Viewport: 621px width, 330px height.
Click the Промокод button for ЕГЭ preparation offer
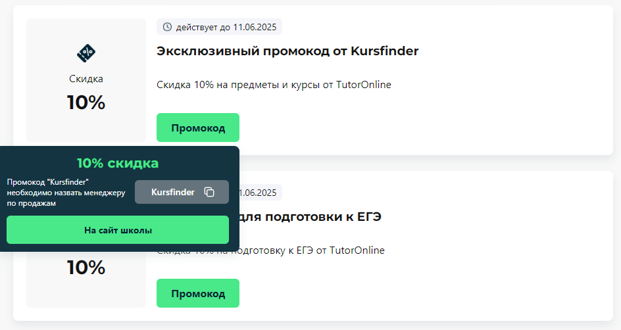point(198,293)
